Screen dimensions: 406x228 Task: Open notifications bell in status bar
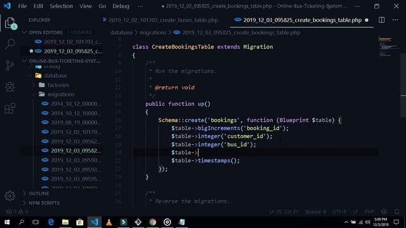(396, 212)
